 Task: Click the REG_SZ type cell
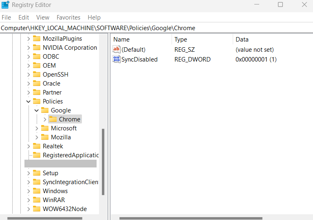pos(185,50)
